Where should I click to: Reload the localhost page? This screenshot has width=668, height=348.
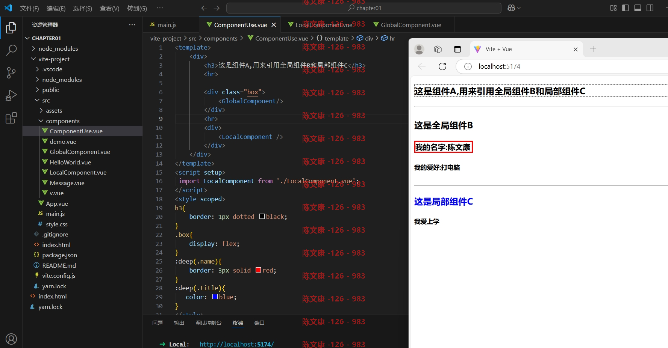coord(442,66)
